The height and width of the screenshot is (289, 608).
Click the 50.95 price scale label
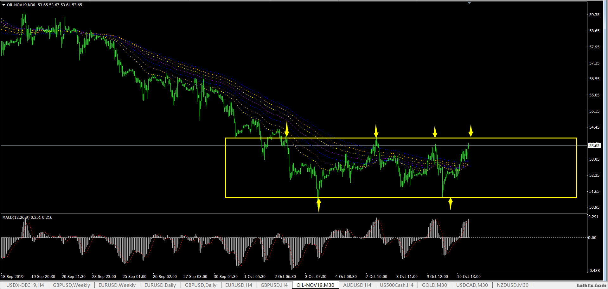click(x=594, y=207)
